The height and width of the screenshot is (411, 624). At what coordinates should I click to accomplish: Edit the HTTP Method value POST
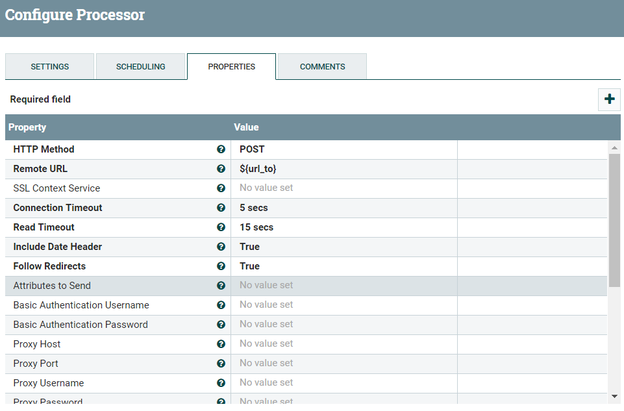pos(344,149)
